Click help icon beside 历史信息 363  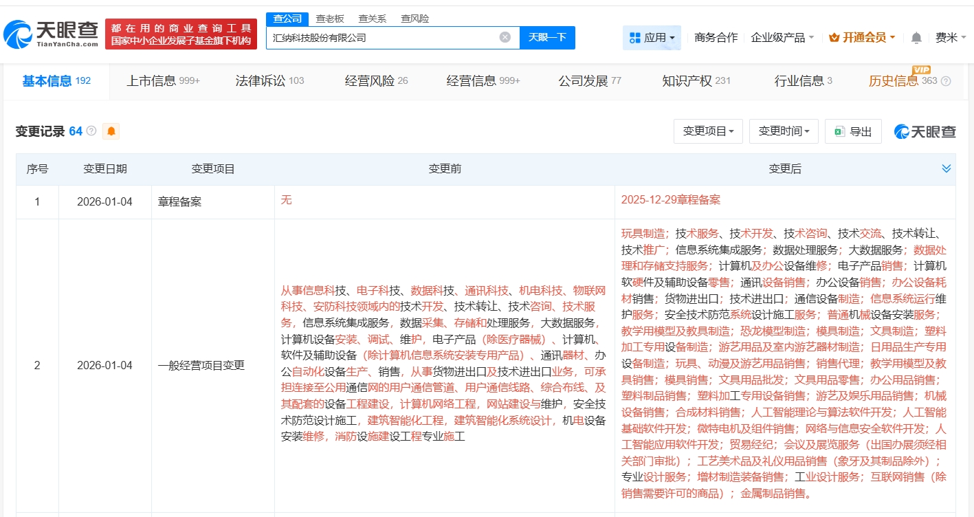pyautogui.click(x=946, y=81)
